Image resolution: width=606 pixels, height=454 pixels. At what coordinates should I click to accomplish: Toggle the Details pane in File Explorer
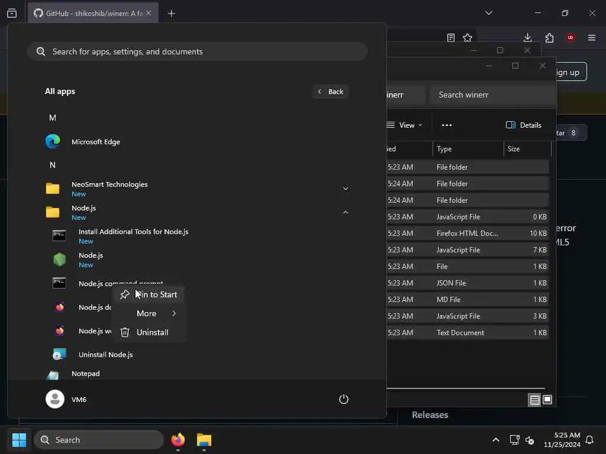(x=524, y=125)
